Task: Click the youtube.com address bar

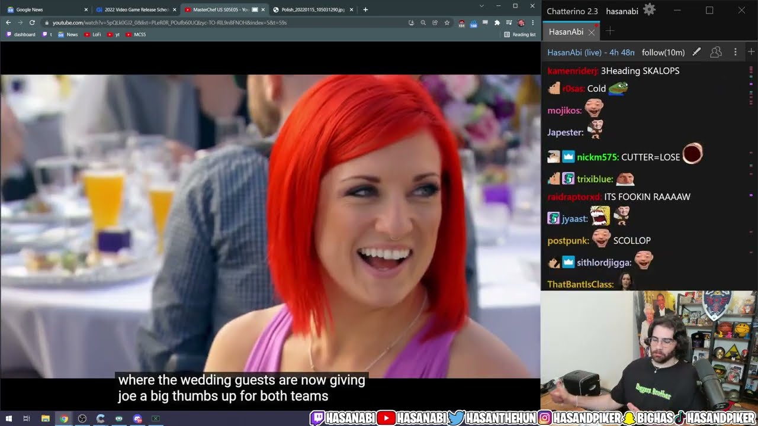Action: 225,22
